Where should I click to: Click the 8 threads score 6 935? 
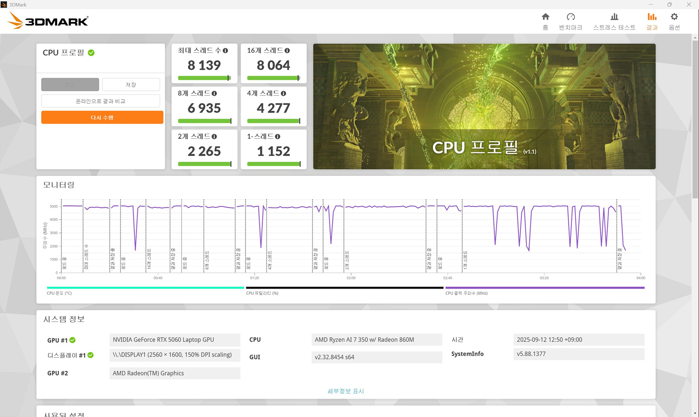pos(204,108)
